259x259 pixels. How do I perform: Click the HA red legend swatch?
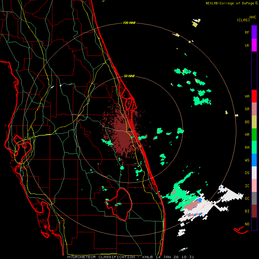coord(254,96)
